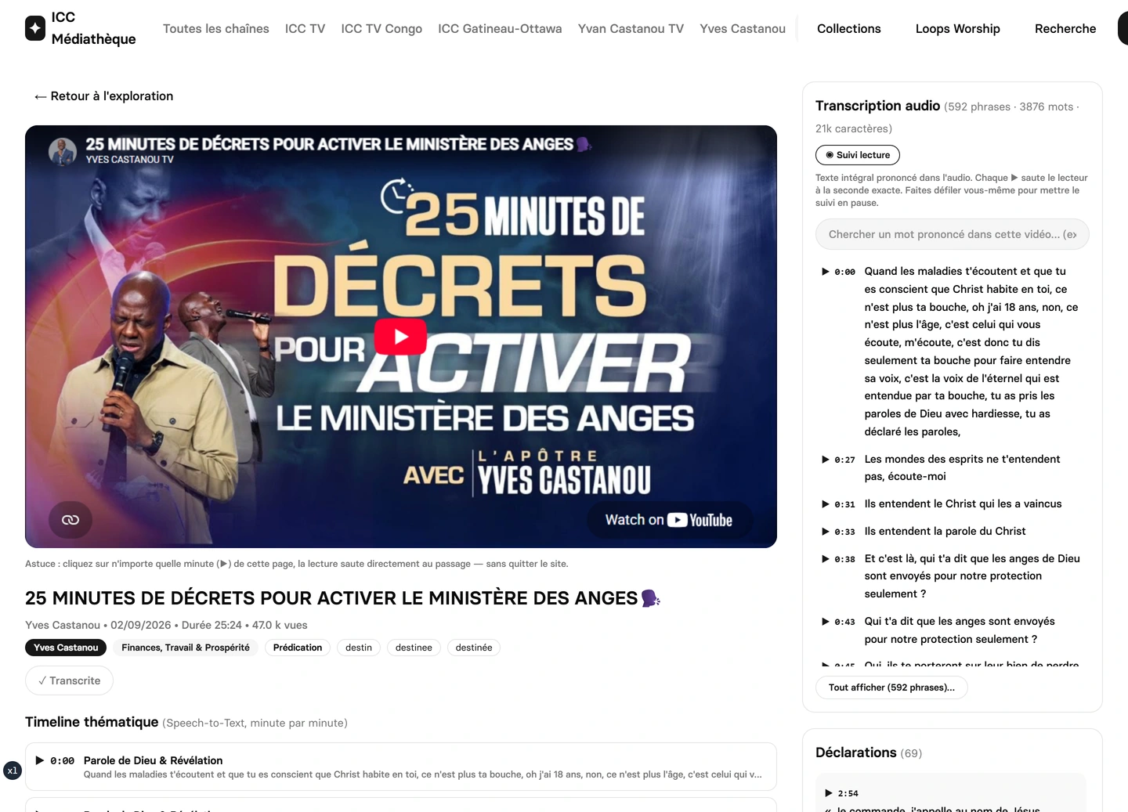Click the destin tag
The width and height of the screenshot is (1128, 812).
pyautogui.click(x=359, y=648)
